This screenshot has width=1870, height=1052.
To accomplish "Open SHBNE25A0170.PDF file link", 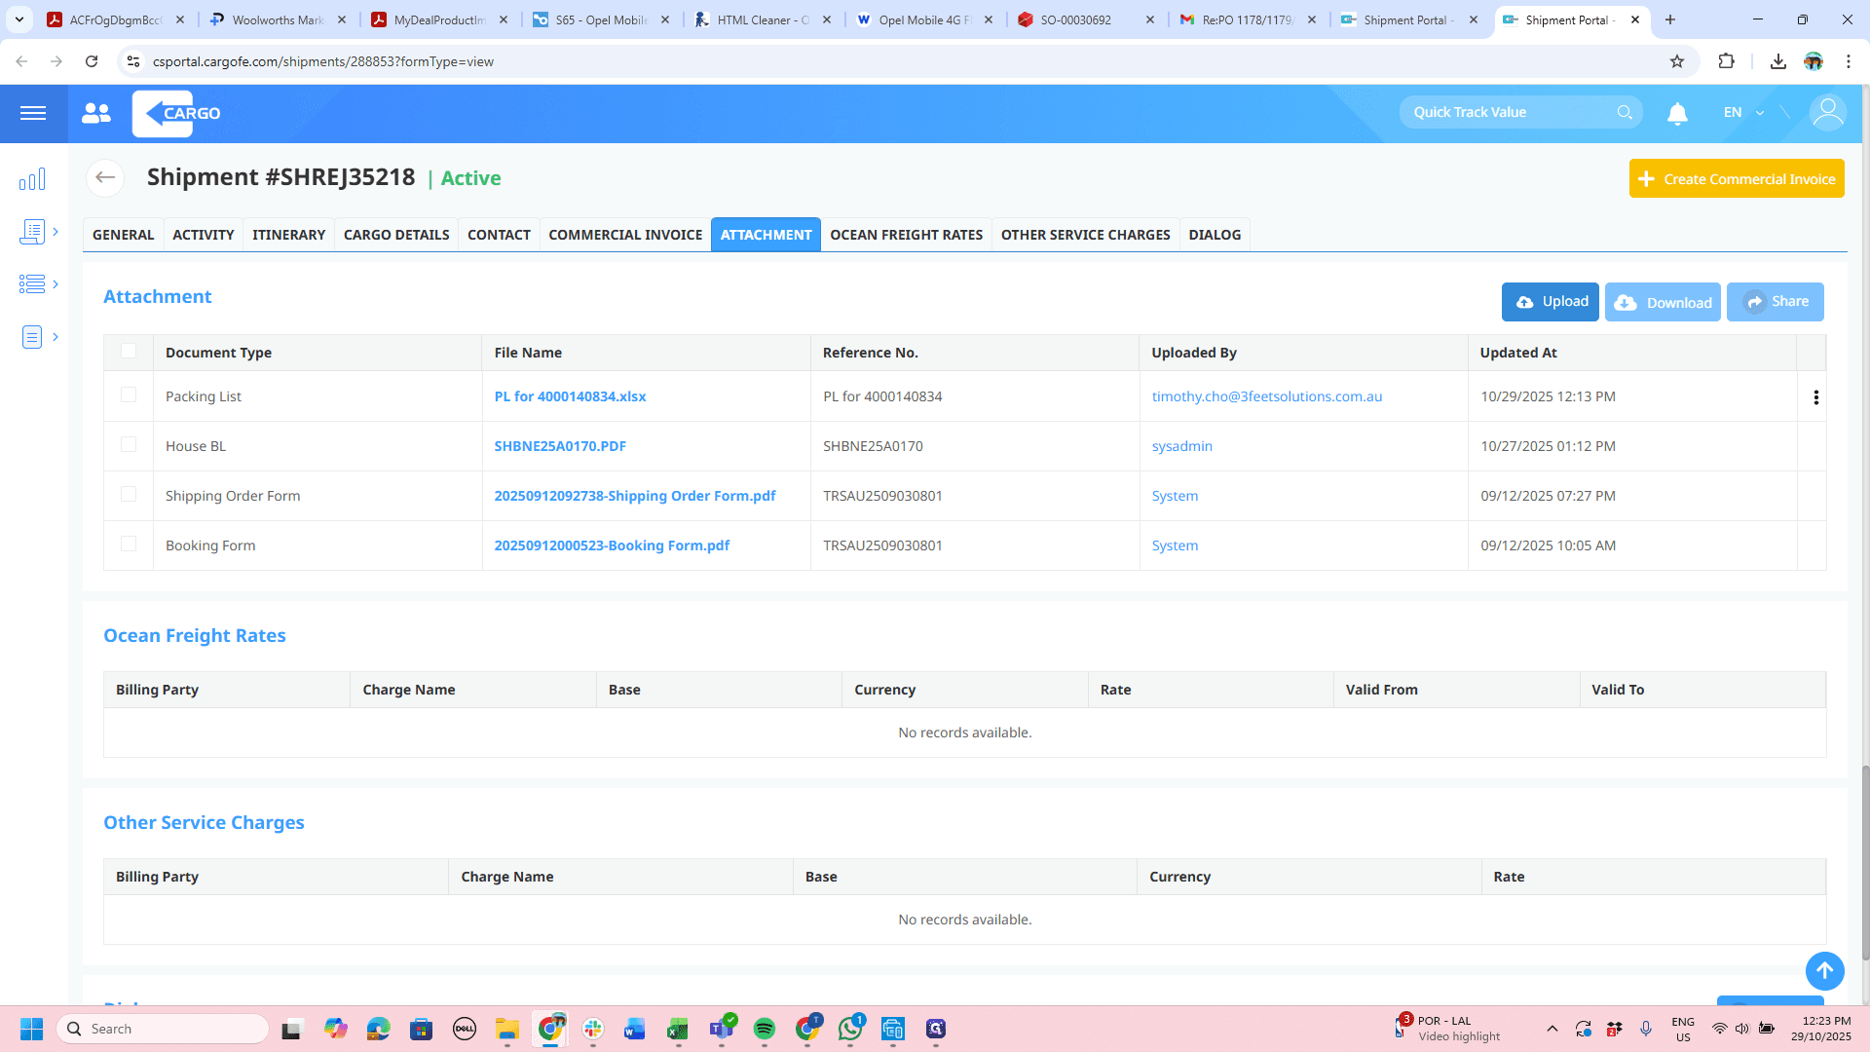I will point(560,446).
